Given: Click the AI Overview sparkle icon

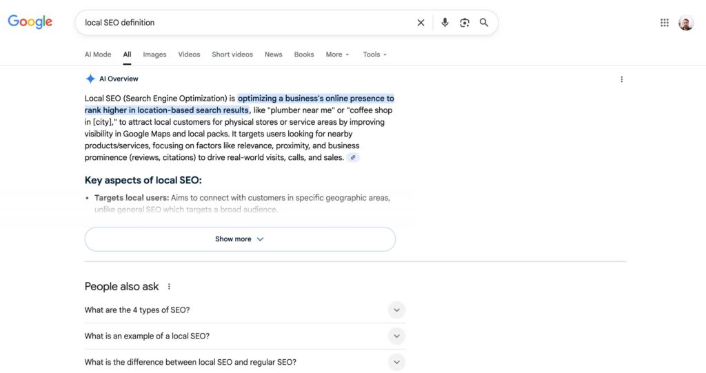Looking at the screenshot, I should (90, 79).
